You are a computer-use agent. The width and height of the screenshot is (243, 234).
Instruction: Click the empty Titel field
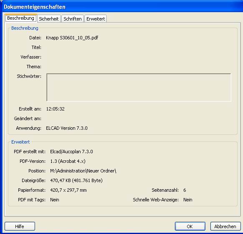tap(138, 47)
